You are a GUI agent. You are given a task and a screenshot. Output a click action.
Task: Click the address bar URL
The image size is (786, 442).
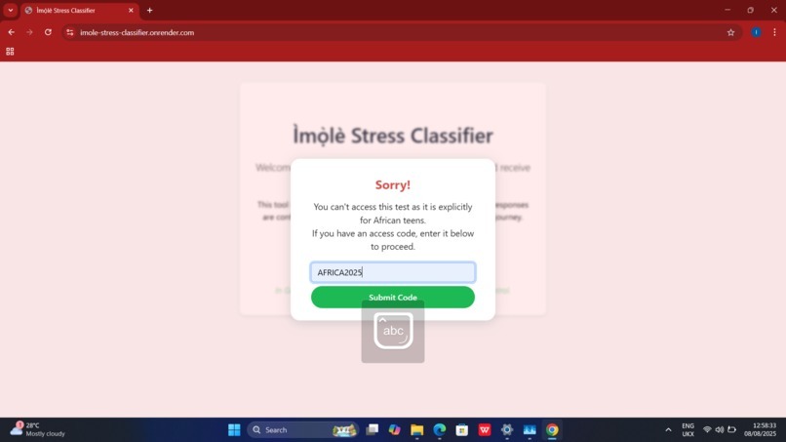click(x=137, y=32)
